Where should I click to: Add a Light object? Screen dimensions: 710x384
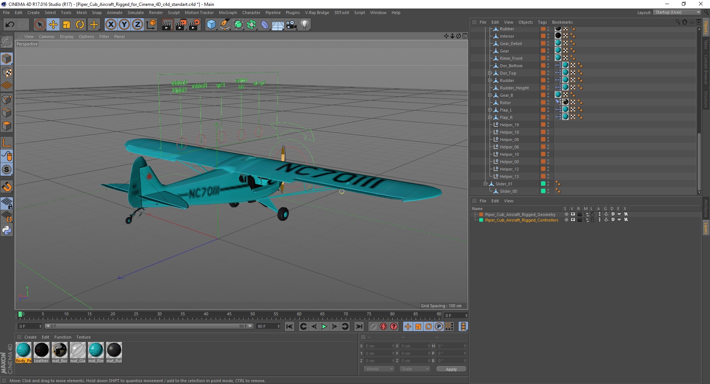tap(305, 25)
